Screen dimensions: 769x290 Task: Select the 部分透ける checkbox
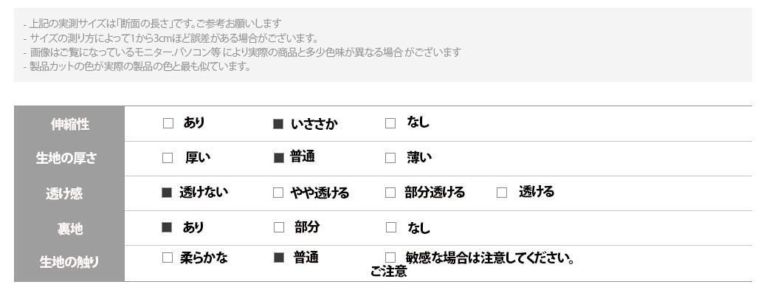pyautogui.click(x=390, y=193)
